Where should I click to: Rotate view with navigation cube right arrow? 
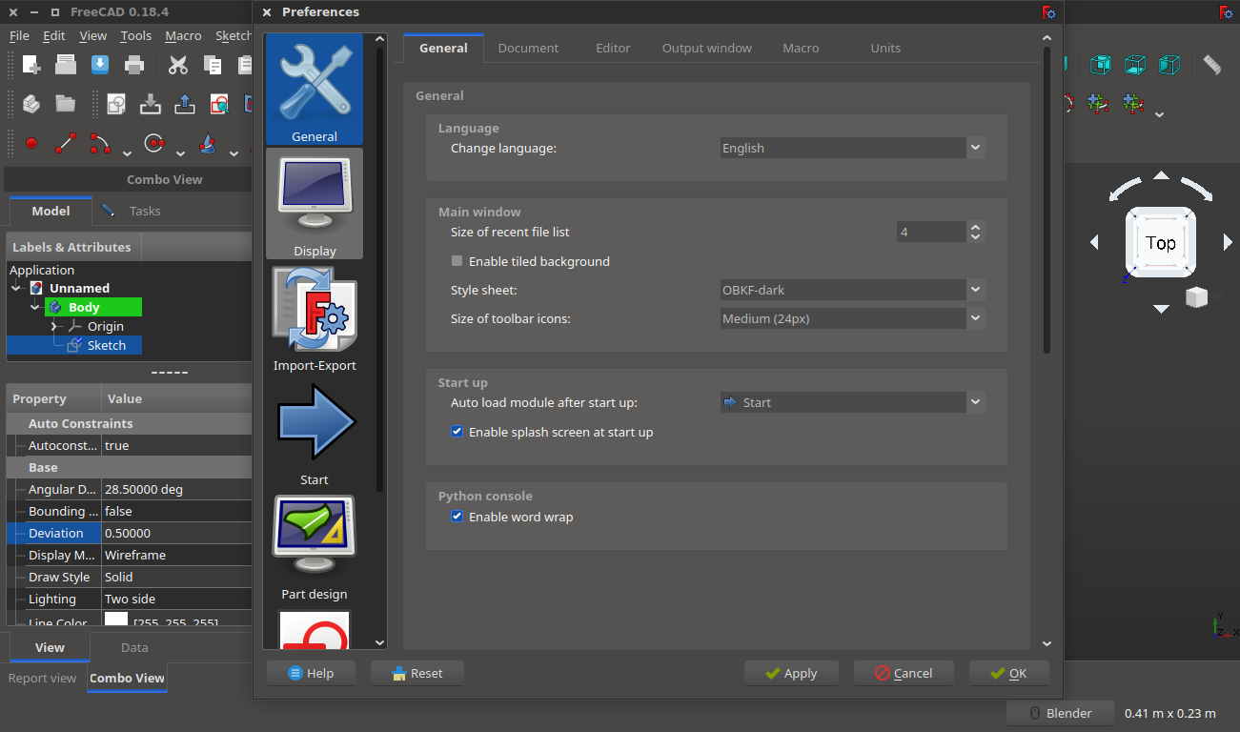coord(1228,243)
